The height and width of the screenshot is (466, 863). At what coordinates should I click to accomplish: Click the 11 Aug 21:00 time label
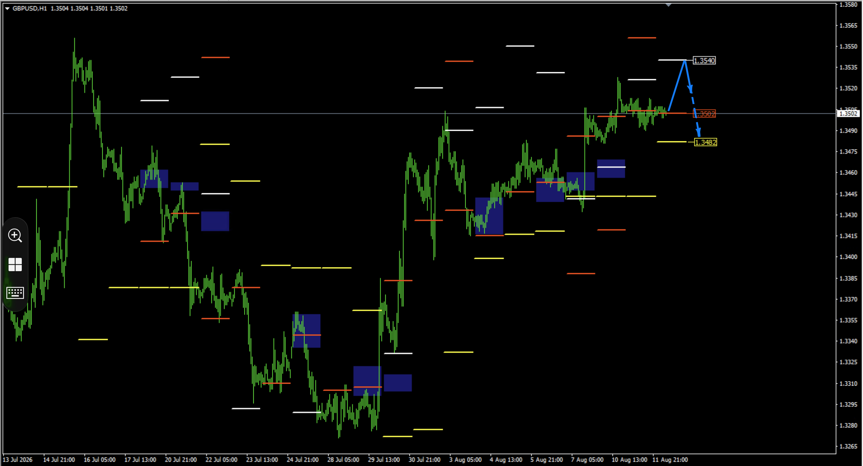670,460
